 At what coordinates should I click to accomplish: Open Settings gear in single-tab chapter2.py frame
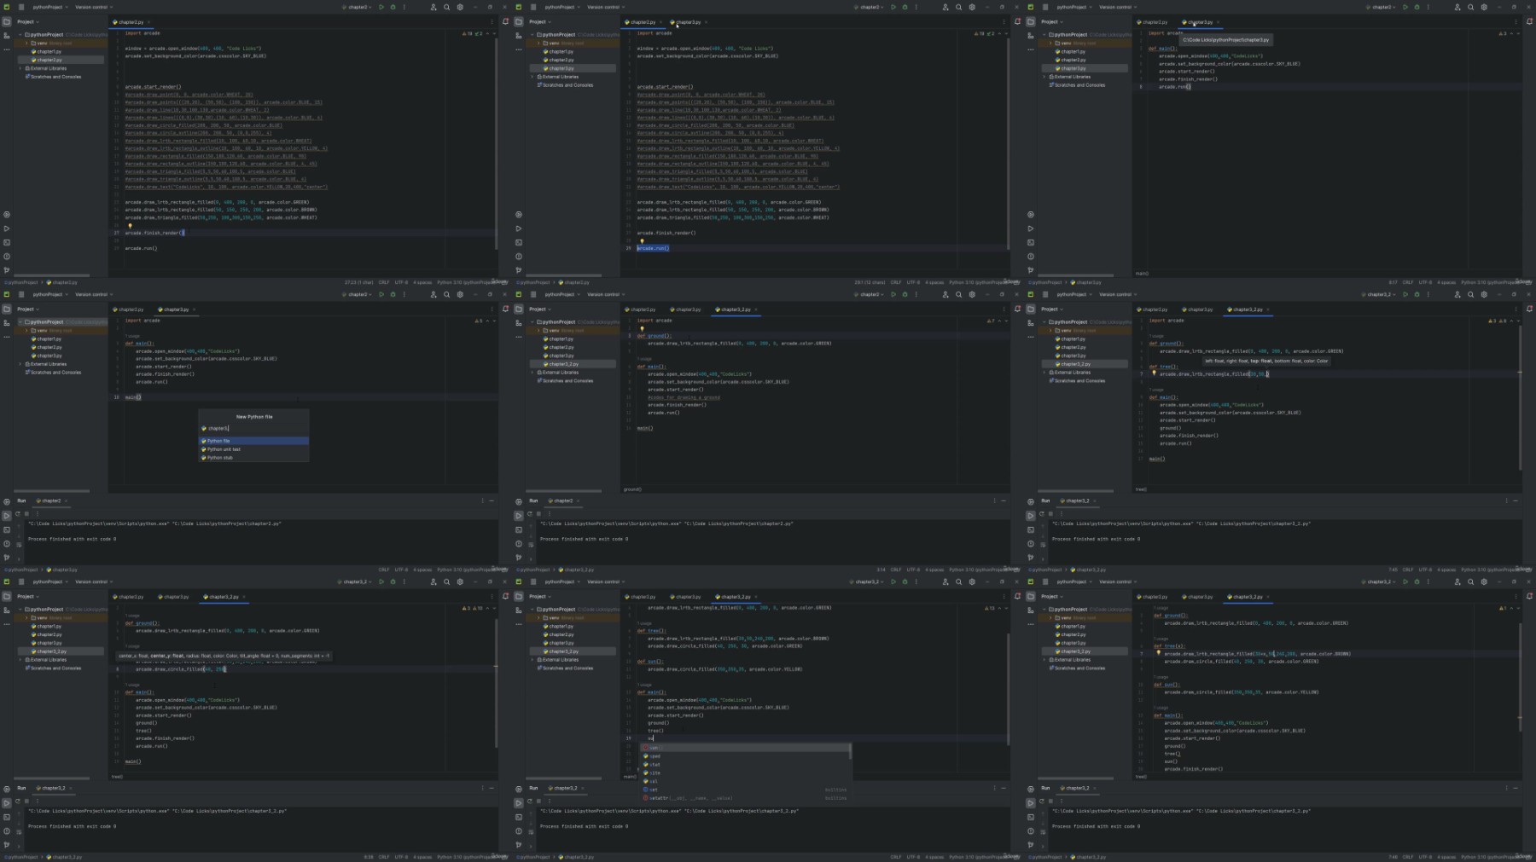tap(460, 7)
